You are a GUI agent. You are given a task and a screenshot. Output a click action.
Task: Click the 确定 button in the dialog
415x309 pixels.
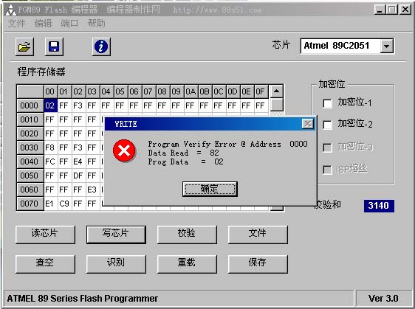(210, 189)
